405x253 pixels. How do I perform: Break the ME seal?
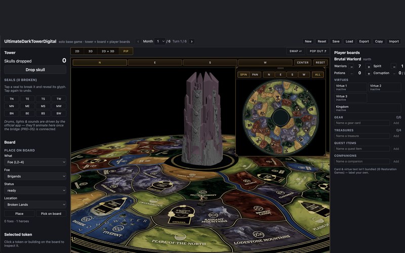(27, 106)
